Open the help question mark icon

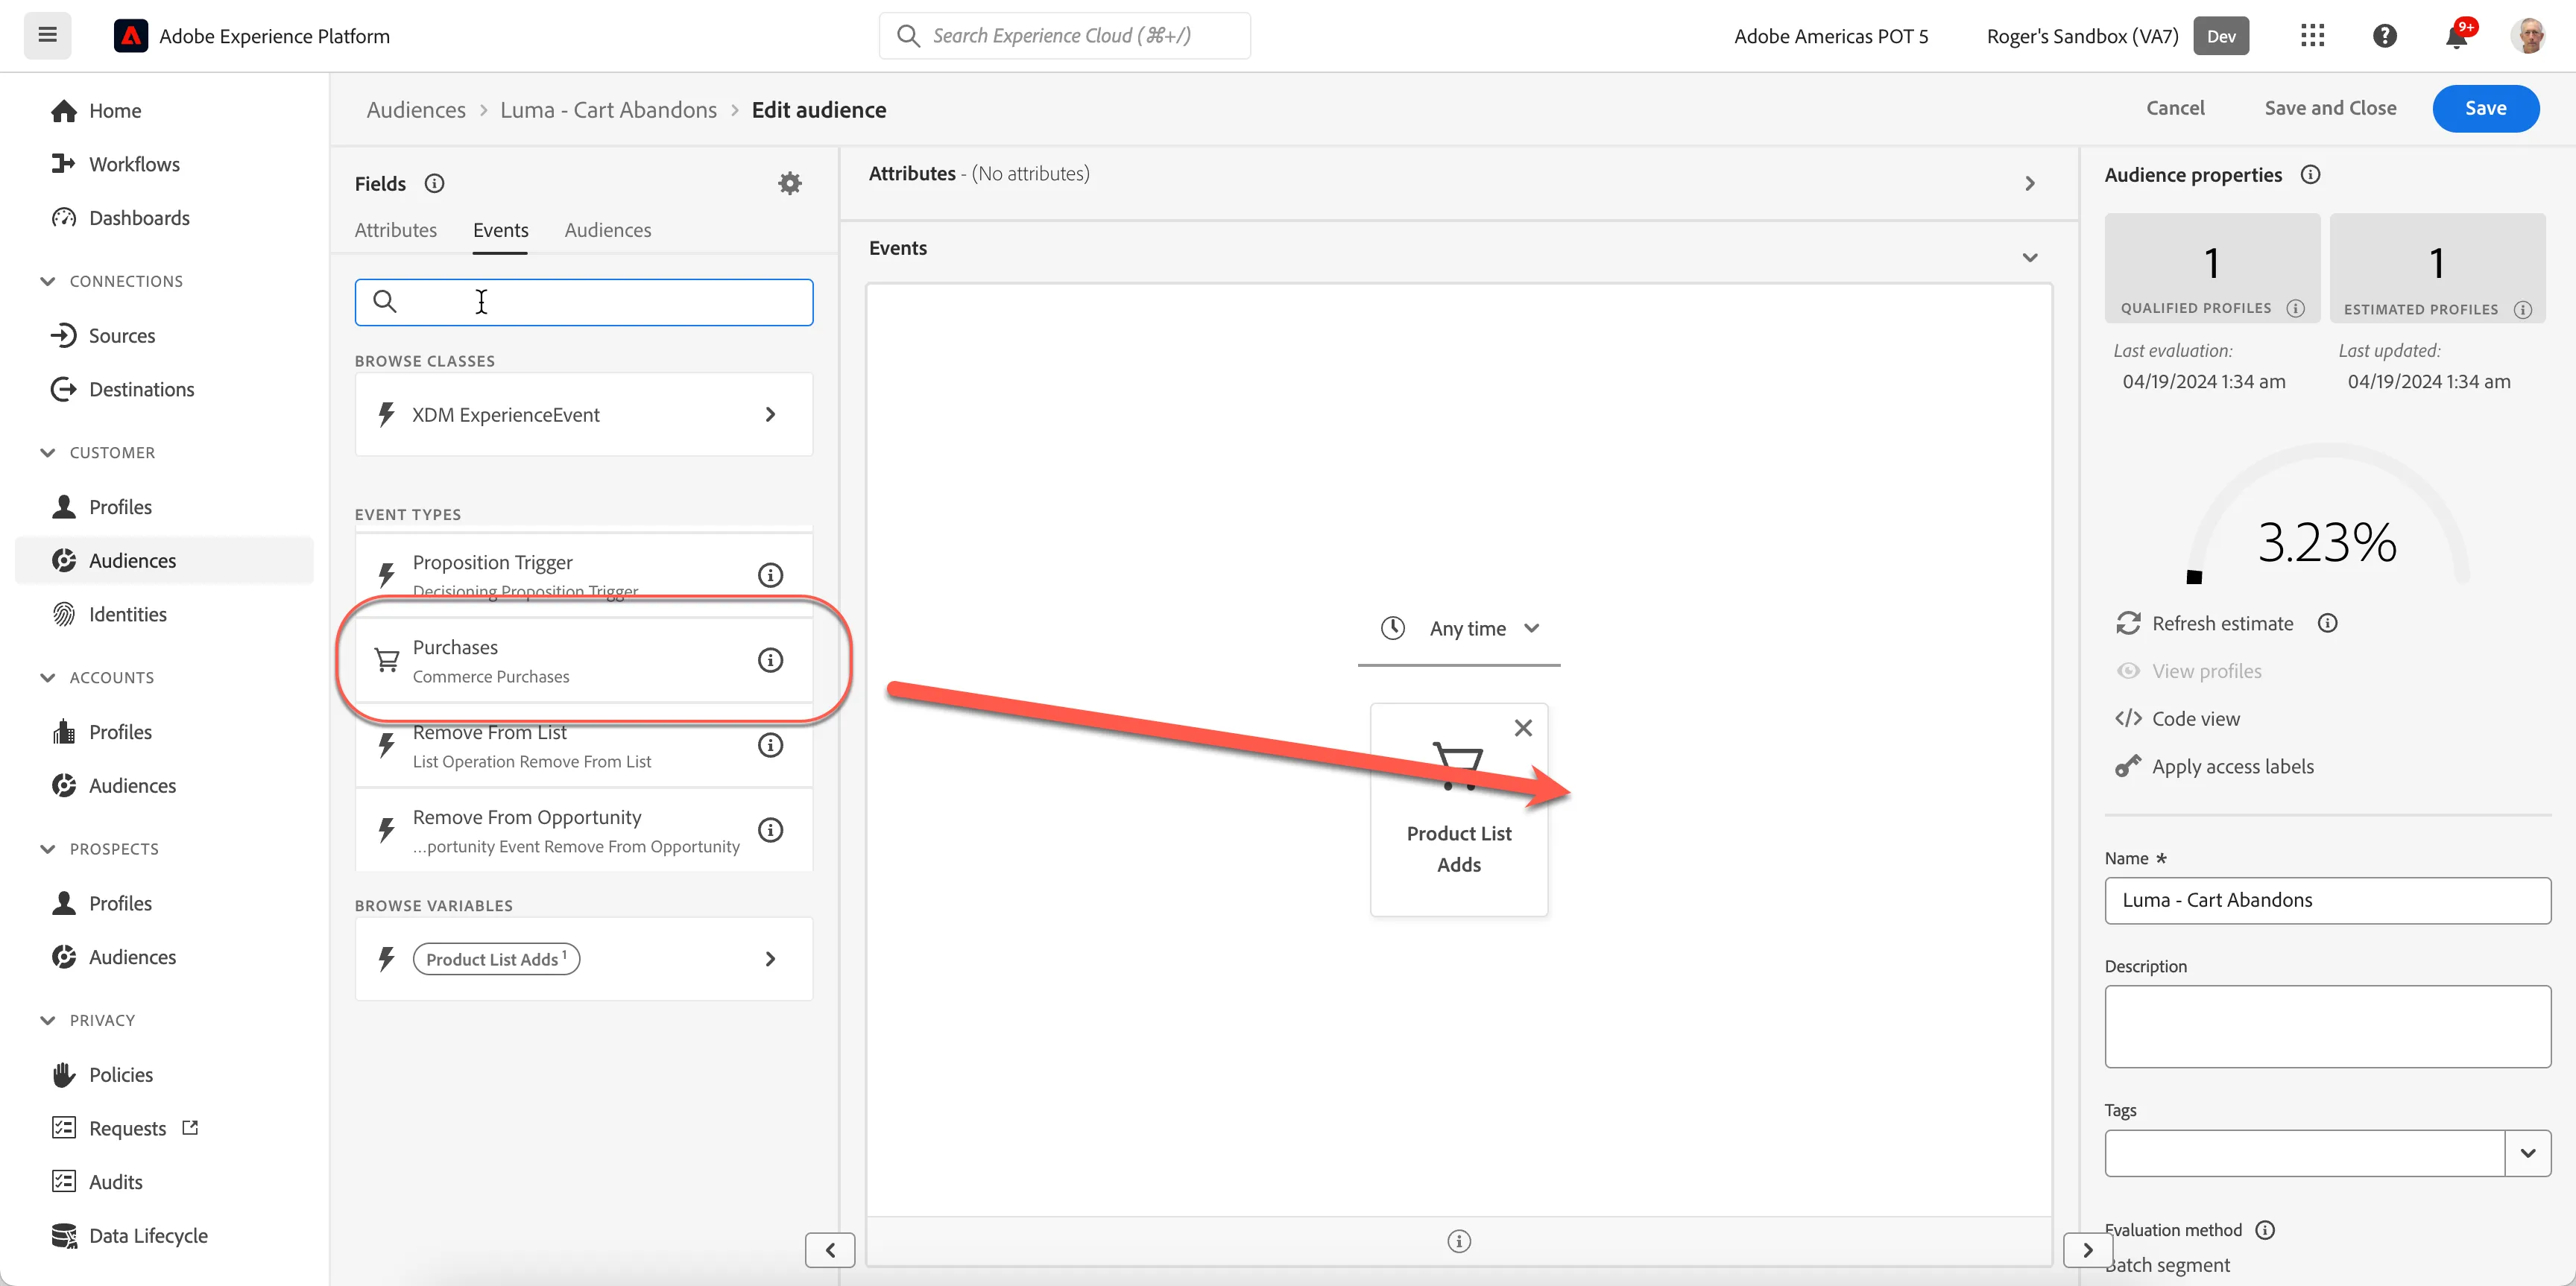click(2384, 36)
